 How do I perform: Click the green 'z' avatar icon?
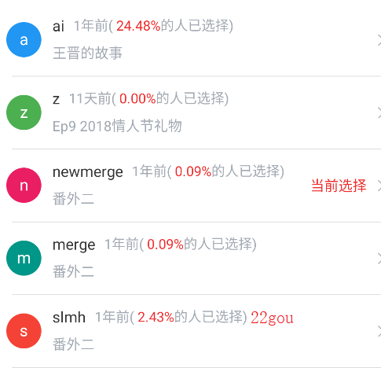coord(24,112)
